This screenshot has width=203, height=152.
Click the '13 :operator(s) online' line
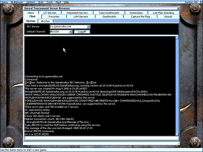pos(37,110)
